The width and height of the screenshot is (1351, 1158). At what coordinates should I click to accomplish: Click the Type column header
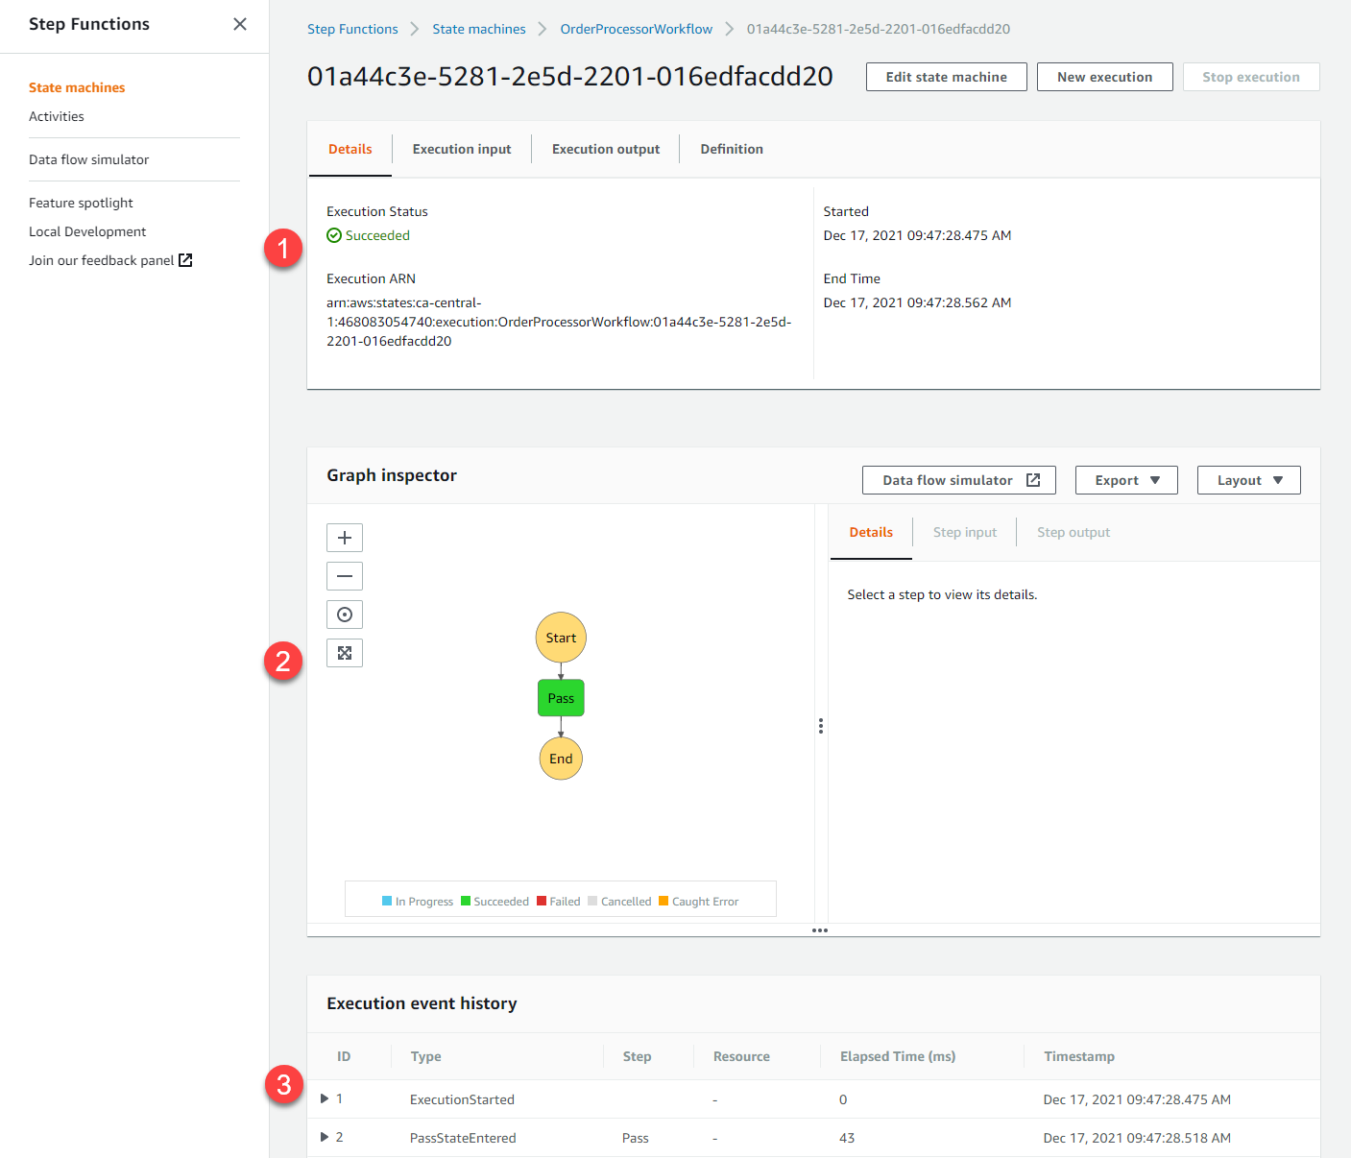(426, 1056)
